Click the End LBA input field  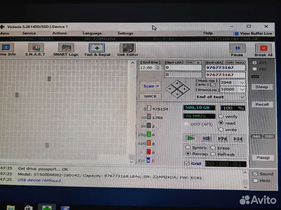tap(219, 68)
